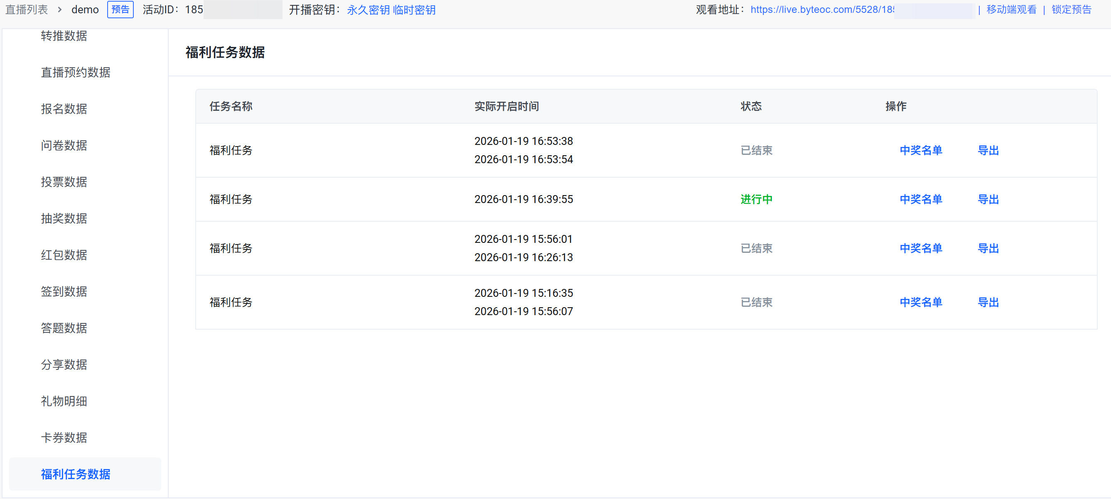Export task started at 16:53:38
This screenshot has height=499, width=1111.
[x=988, y=150]
